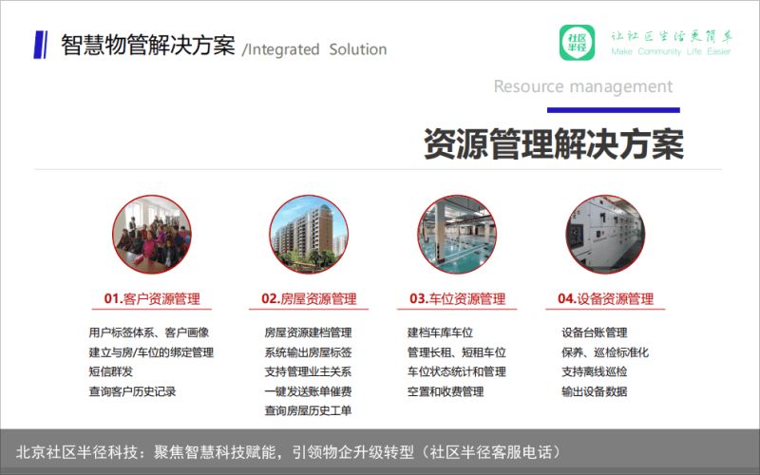760x475 pixels.
Task: Click the 设备台账管理 line
Action: coord(595,332)
